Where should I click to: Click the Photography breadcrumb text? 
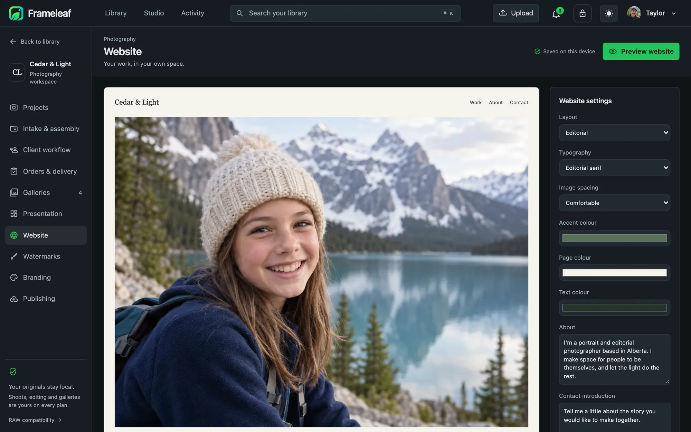(120, 39)
